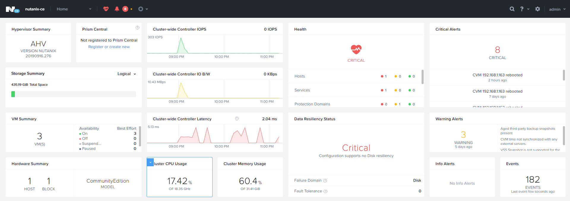Click the red 8 alerts badge
570x201 pixels.
click(x=125, y=9)
